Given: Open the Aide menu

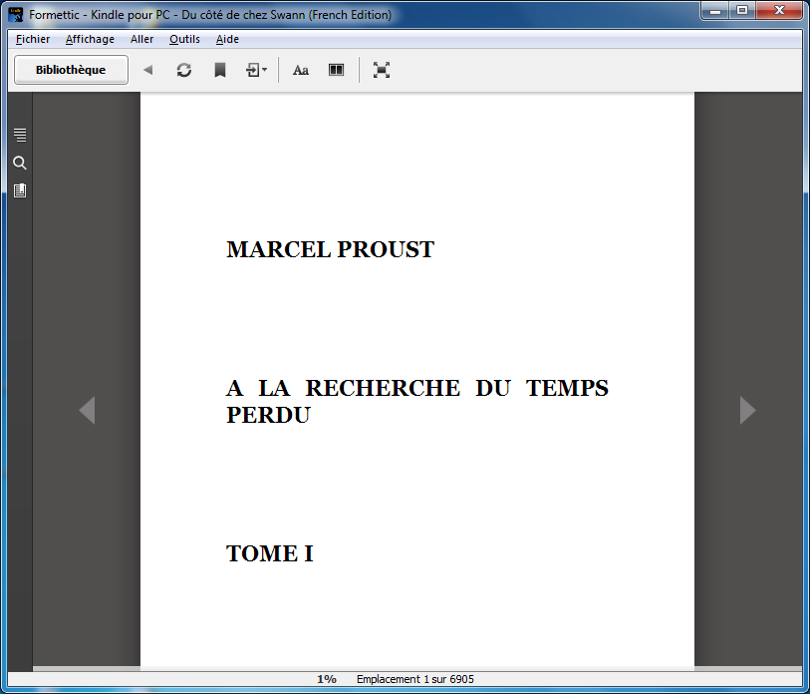Looking at the screenshot, I should point(227,39).
